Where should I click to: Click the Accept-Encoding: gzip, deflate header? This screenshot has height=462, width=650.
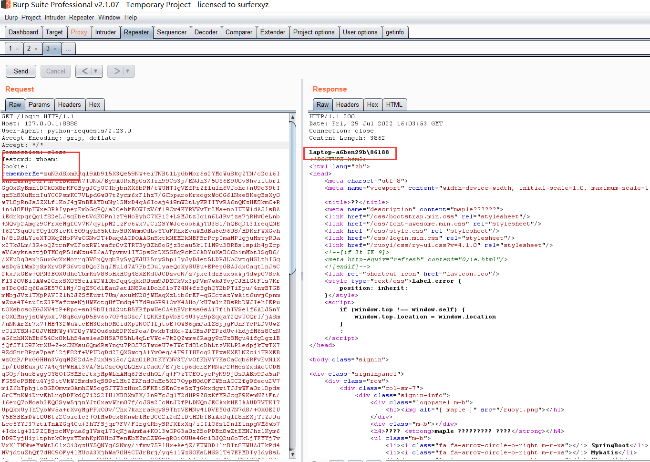pos(59,138)
